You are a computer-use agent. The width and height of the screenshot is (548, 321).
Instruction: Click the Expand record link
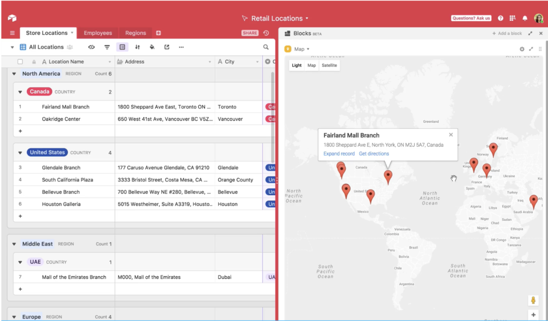(x=339, y=154)
